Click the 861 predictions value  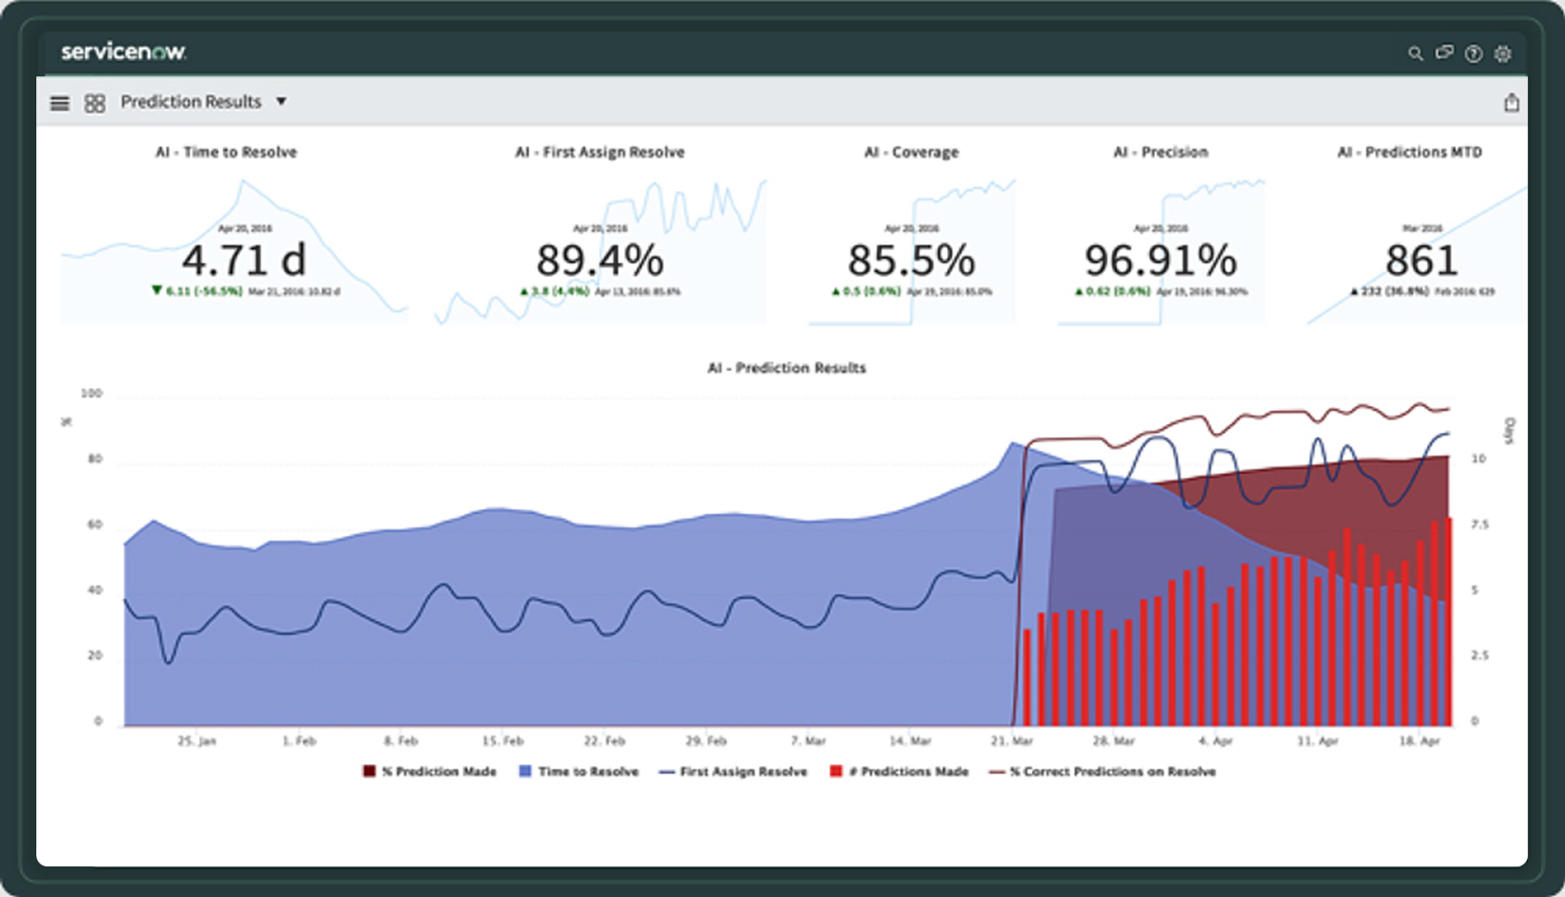pos(1422,260)
